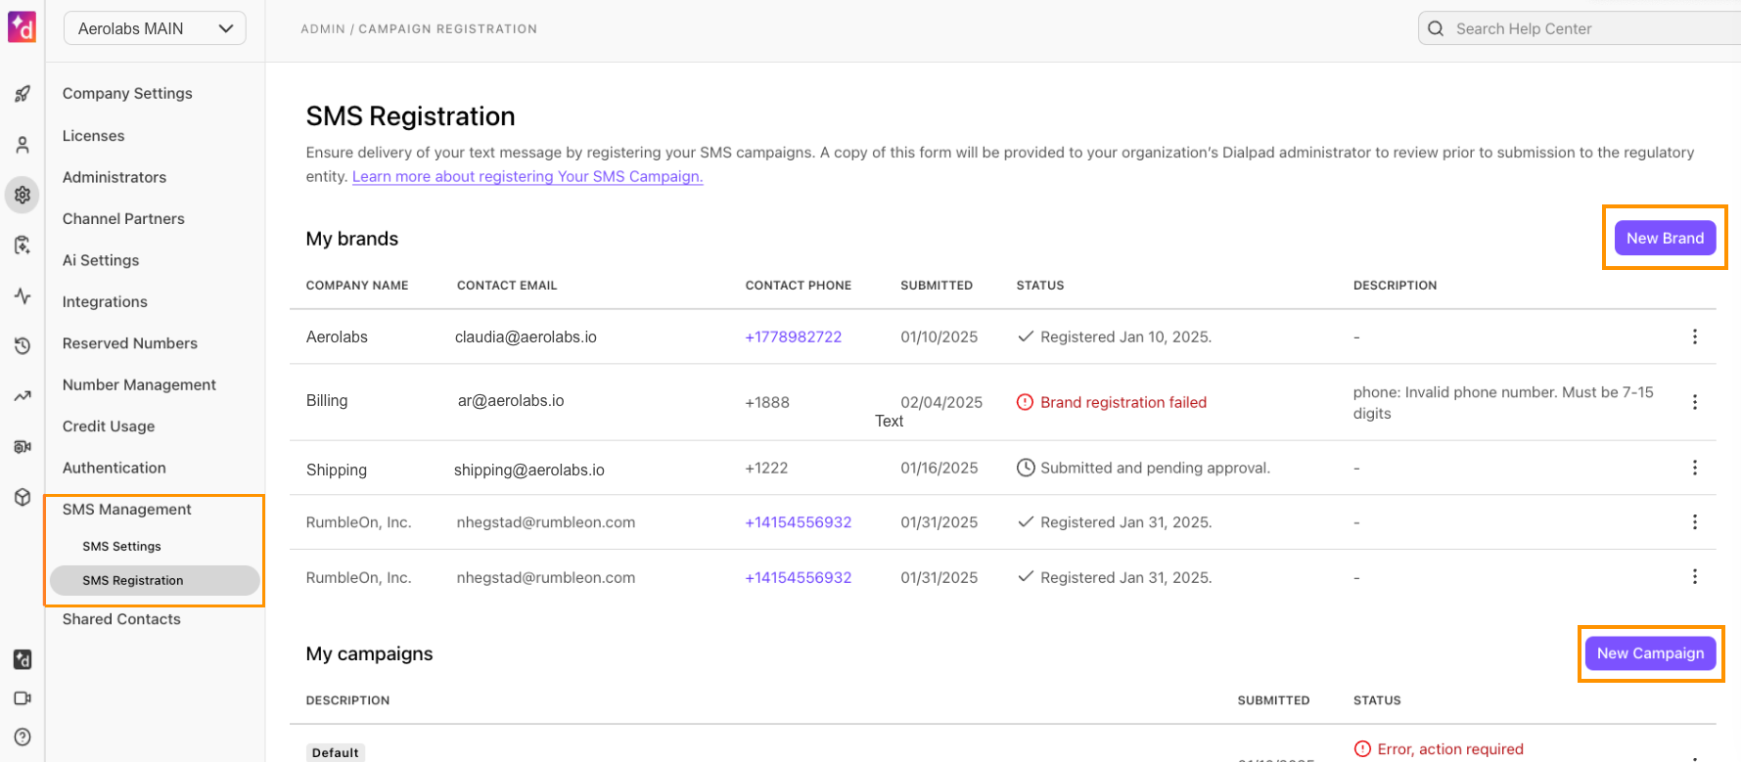Open the help question mark icon

point(23,738)
